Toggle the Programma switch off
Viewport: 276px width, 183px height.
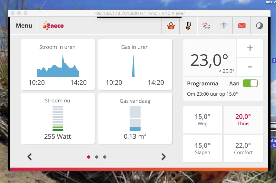pyautogui.click(x=250, y=83)
